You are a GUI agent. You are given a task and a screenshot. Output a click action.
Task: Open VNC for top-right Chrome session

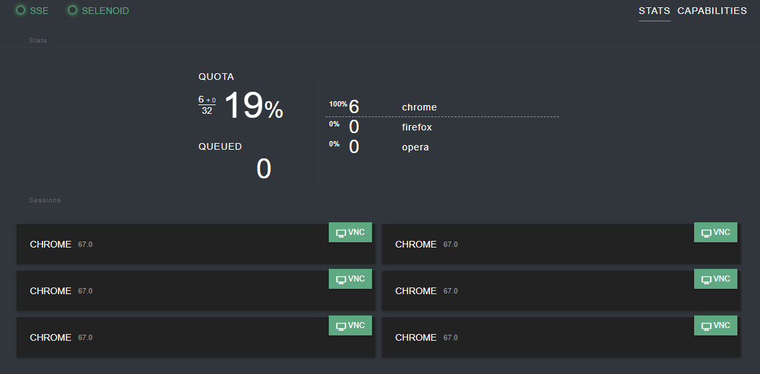click(715, 232)
